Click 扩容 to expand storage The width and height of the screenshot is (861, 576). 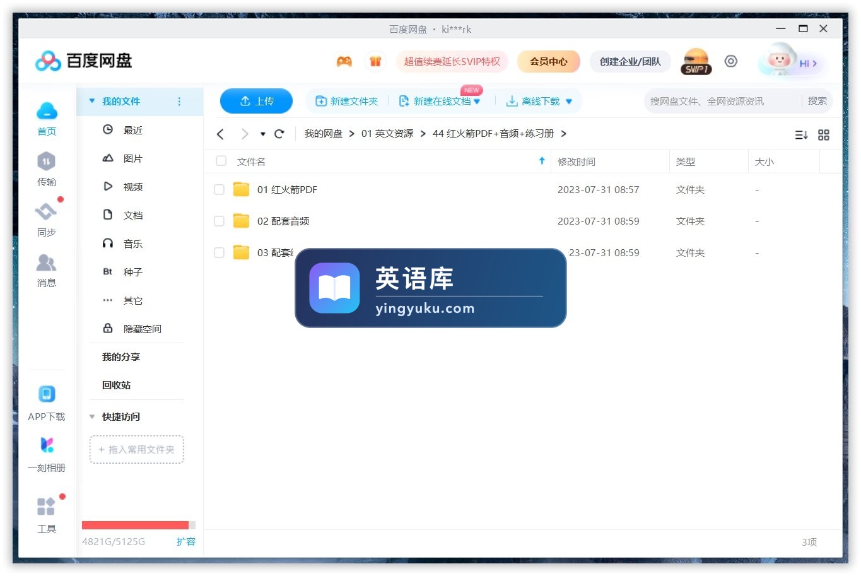186,541
